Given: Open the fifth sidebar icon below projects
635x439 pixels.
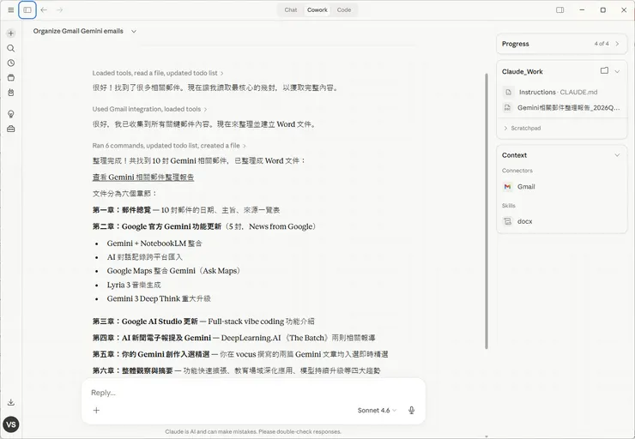Looking at the screenshot, I should [x=11, y=93].
